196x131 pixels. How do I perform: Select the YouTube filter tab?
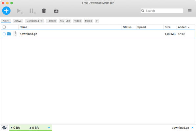tap(65, 21)
